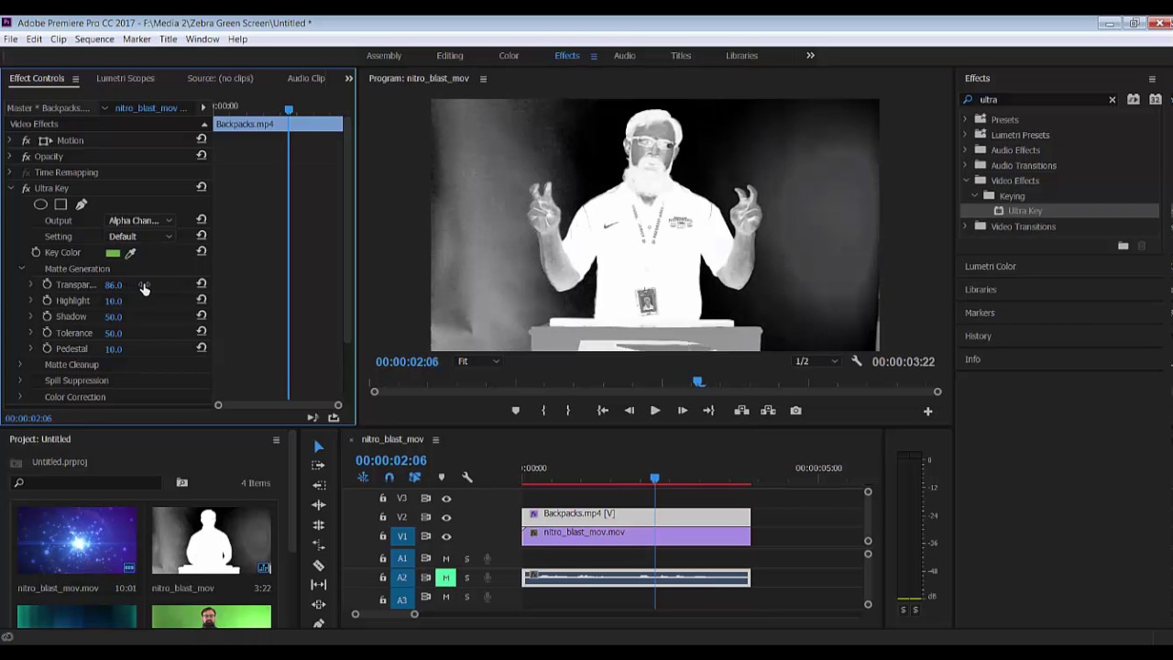Open playback resolution 1/2 dropdown

point(815,361)
